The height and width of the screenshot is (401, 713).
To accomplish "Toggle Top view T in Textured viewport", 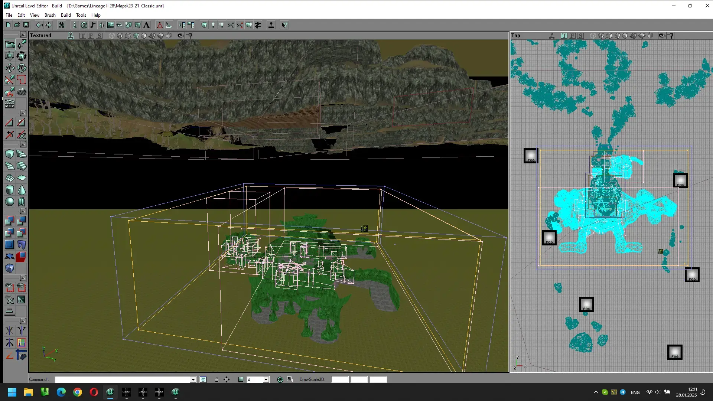I will 83,36.
